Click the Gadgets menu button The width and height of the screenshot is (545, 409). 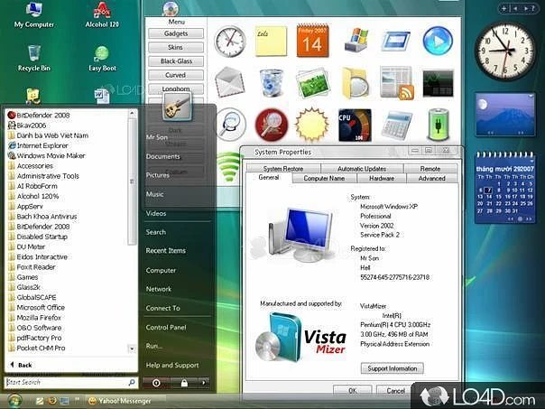tap(176, 33)
